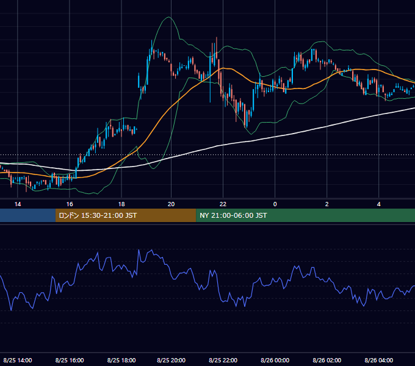Viewport: 415px width, 366px height.
Task: Click the 22 hour label on price chart axis
Action: coord(223,204)
